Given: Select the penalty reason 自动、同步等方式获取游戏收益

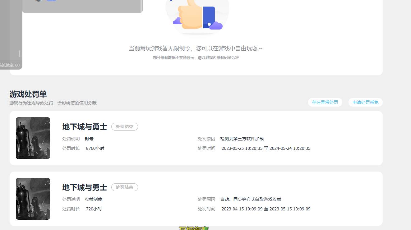Looking at the screenshot, I should click(x=251, y=199).
